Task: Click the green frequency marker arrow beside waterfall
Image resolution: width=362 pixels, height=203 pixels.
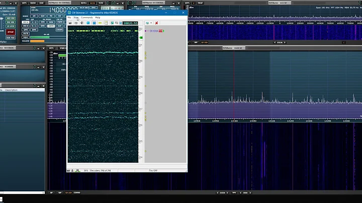Action: pyautogui.click(x=141, y=38)
